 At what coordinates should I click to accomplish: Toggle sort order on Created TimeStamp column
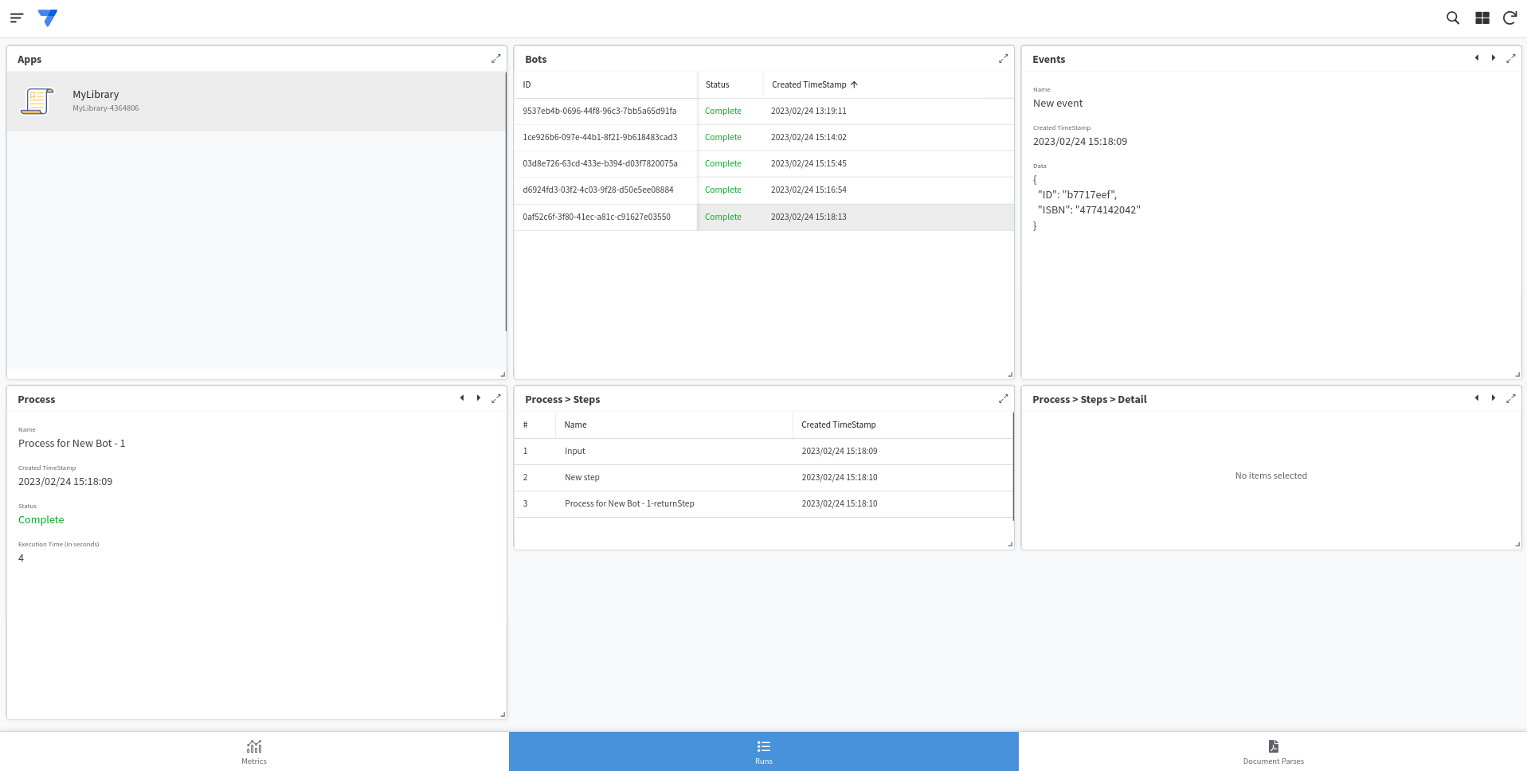(813, 84)
